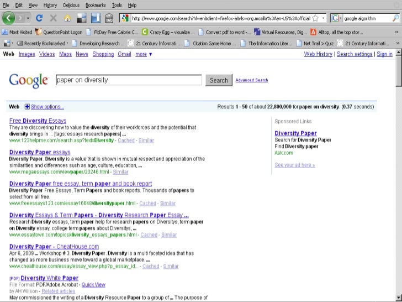The height and width of the screenshot is (302, 402).
Task: Open the search engine G icon
Action: (x=335, y=18)
